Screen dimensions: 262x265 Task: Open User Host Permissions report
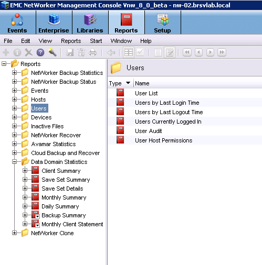pyautogui.click(x=164, y=140)
